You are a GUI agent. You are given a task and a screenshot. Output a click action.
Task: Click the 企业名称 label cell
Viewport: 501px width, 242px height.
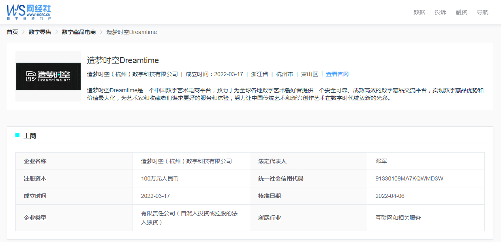pos(74,161)
